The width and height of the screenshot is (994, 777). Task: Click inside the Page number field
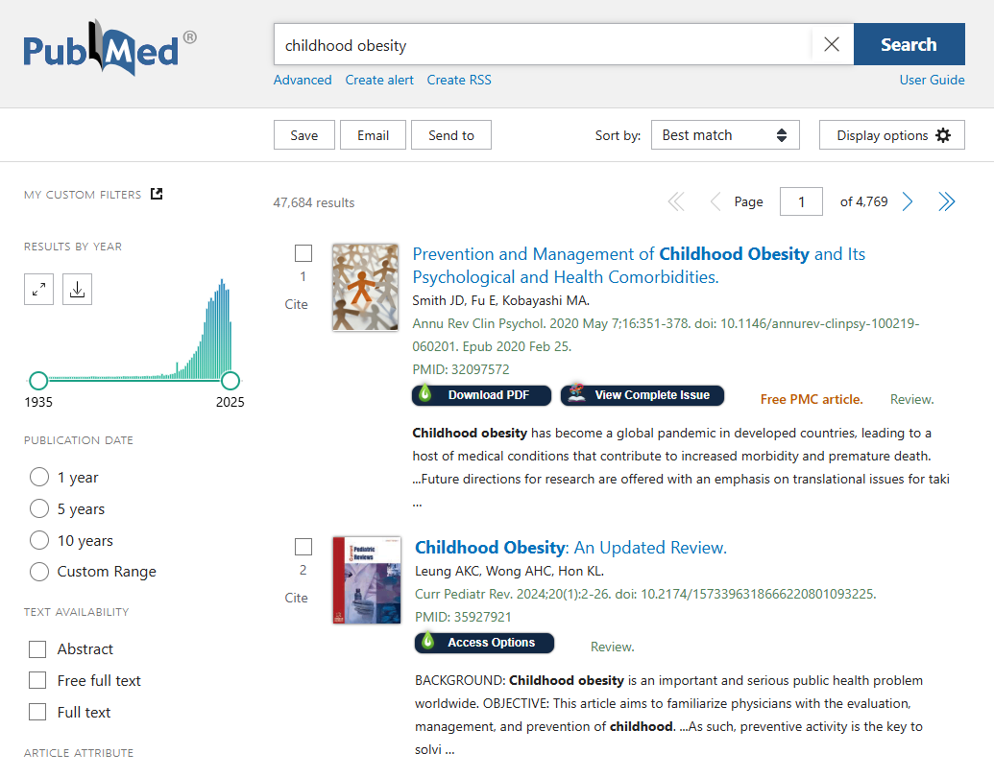click(801, 201)
